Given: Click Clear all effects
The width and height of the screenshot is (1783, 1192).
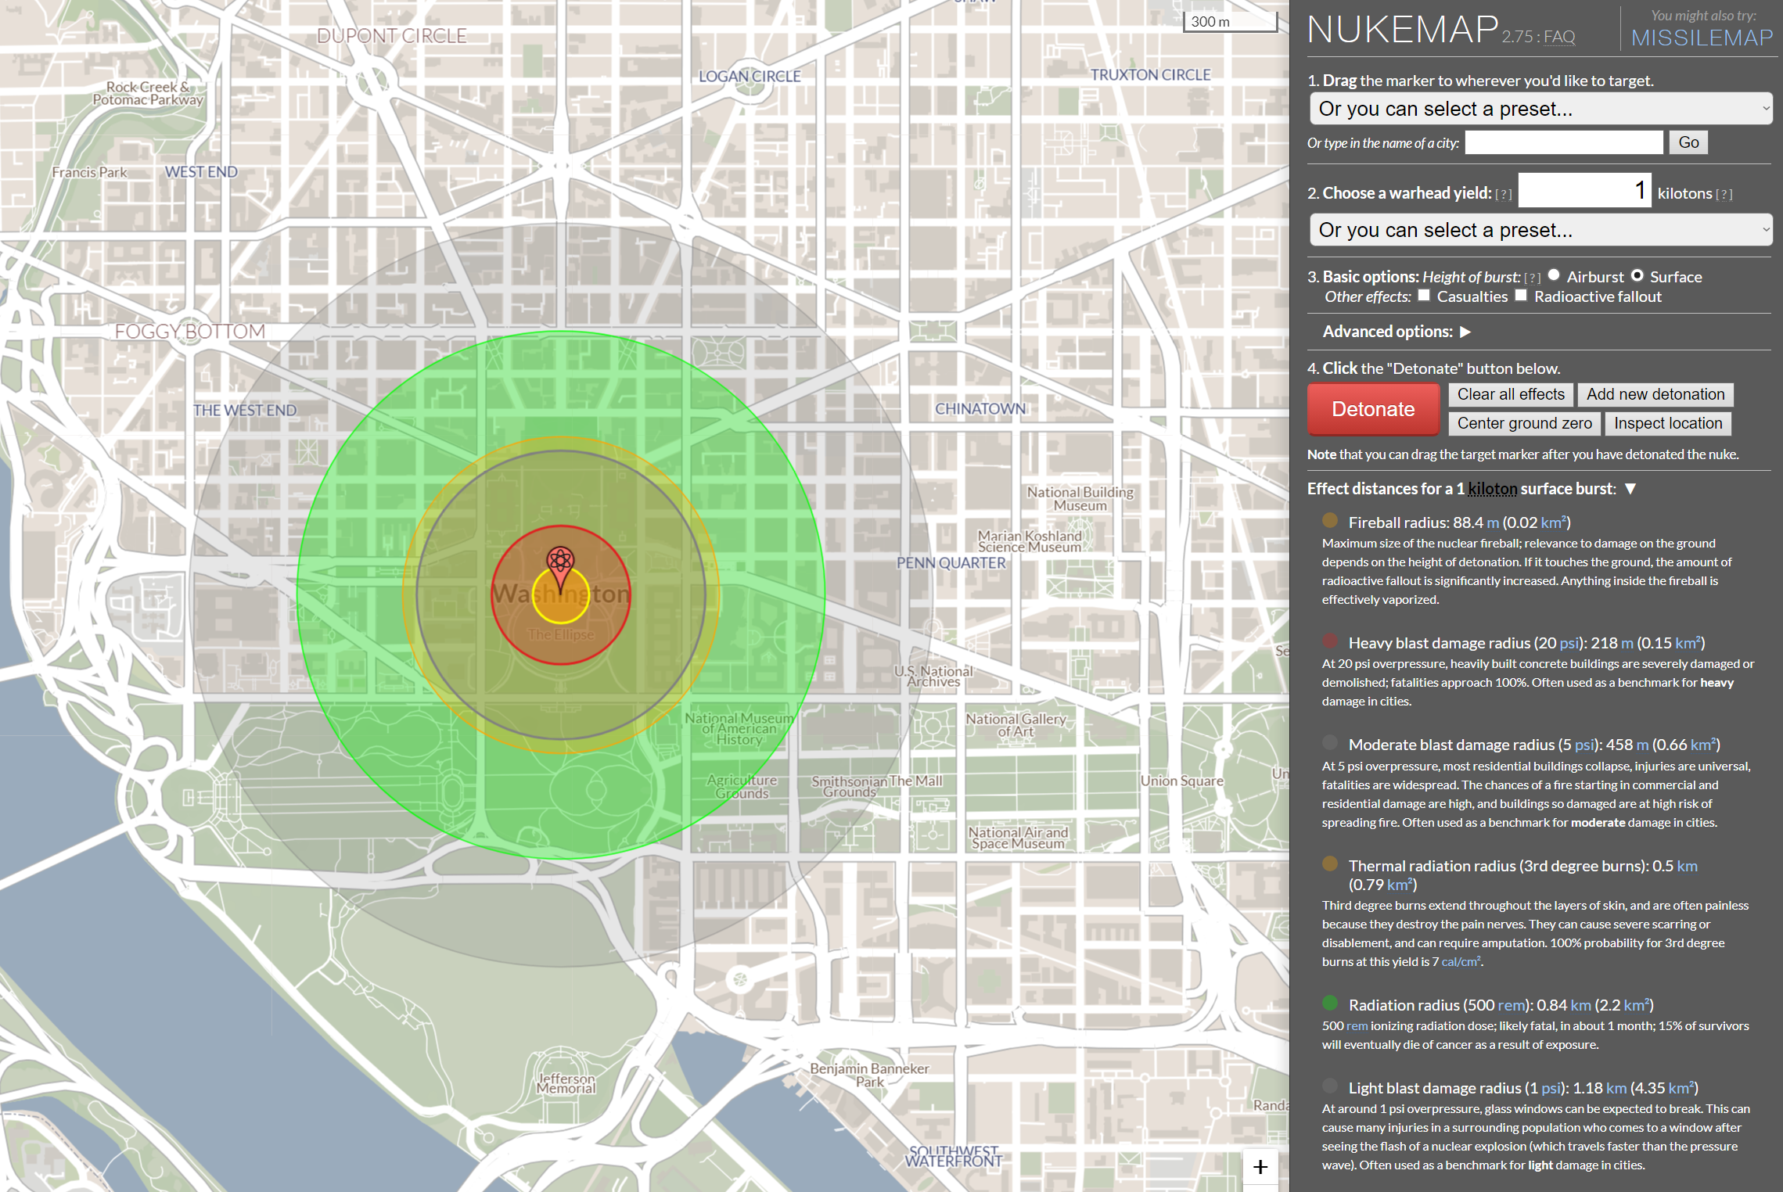Looking at the screenshot, I should 1511,394.
